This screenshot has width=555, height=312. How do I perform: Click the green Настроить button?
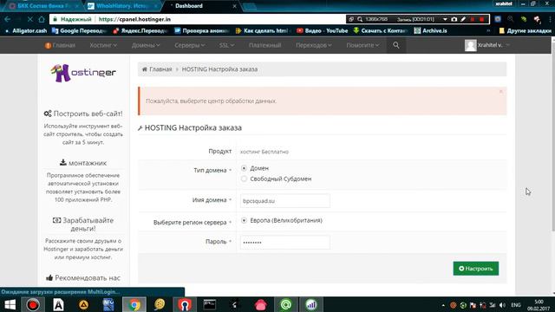click(x=476, y=269)
